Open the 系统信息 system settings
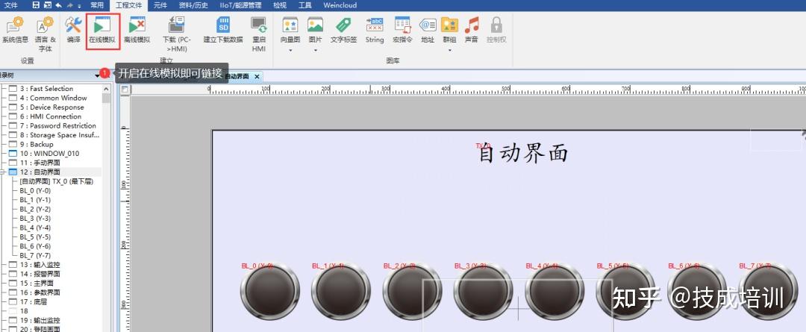This screenshot has width=806, height=332. [15, 31]
